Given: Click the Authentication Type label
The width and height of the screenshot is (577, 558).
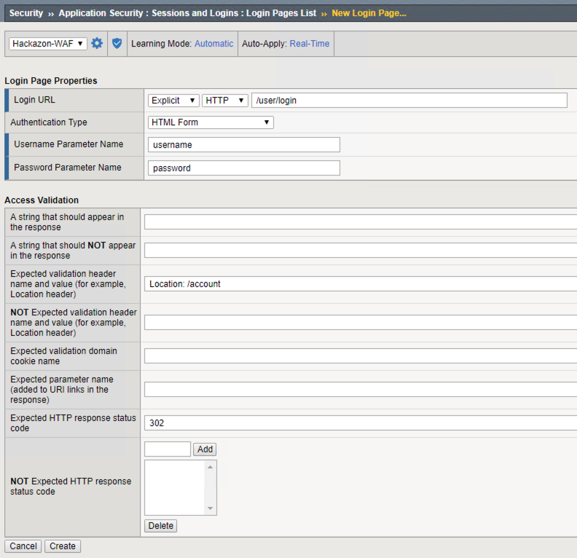Looking at the screenshot, I should (x=49, y=122).
